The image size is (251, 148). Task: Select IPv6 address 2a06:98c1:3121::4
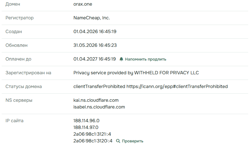(x=92, y=134)
